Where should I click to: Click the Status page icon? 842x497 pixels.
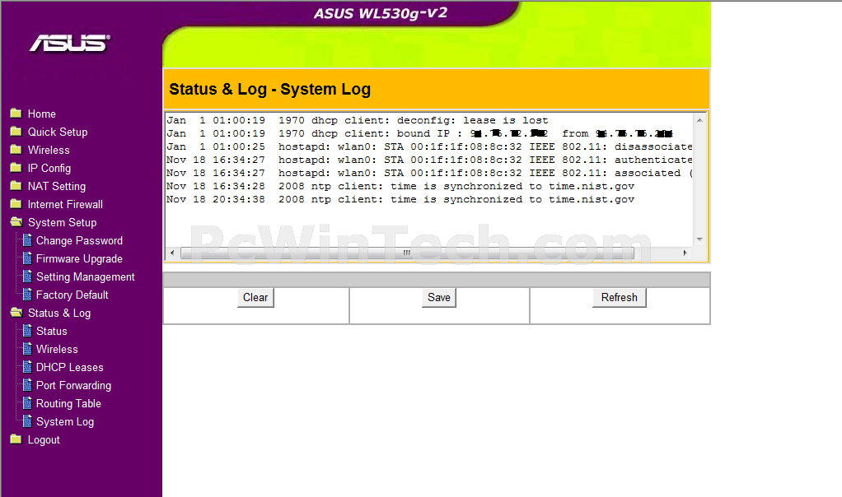click(x=27, y=331)
